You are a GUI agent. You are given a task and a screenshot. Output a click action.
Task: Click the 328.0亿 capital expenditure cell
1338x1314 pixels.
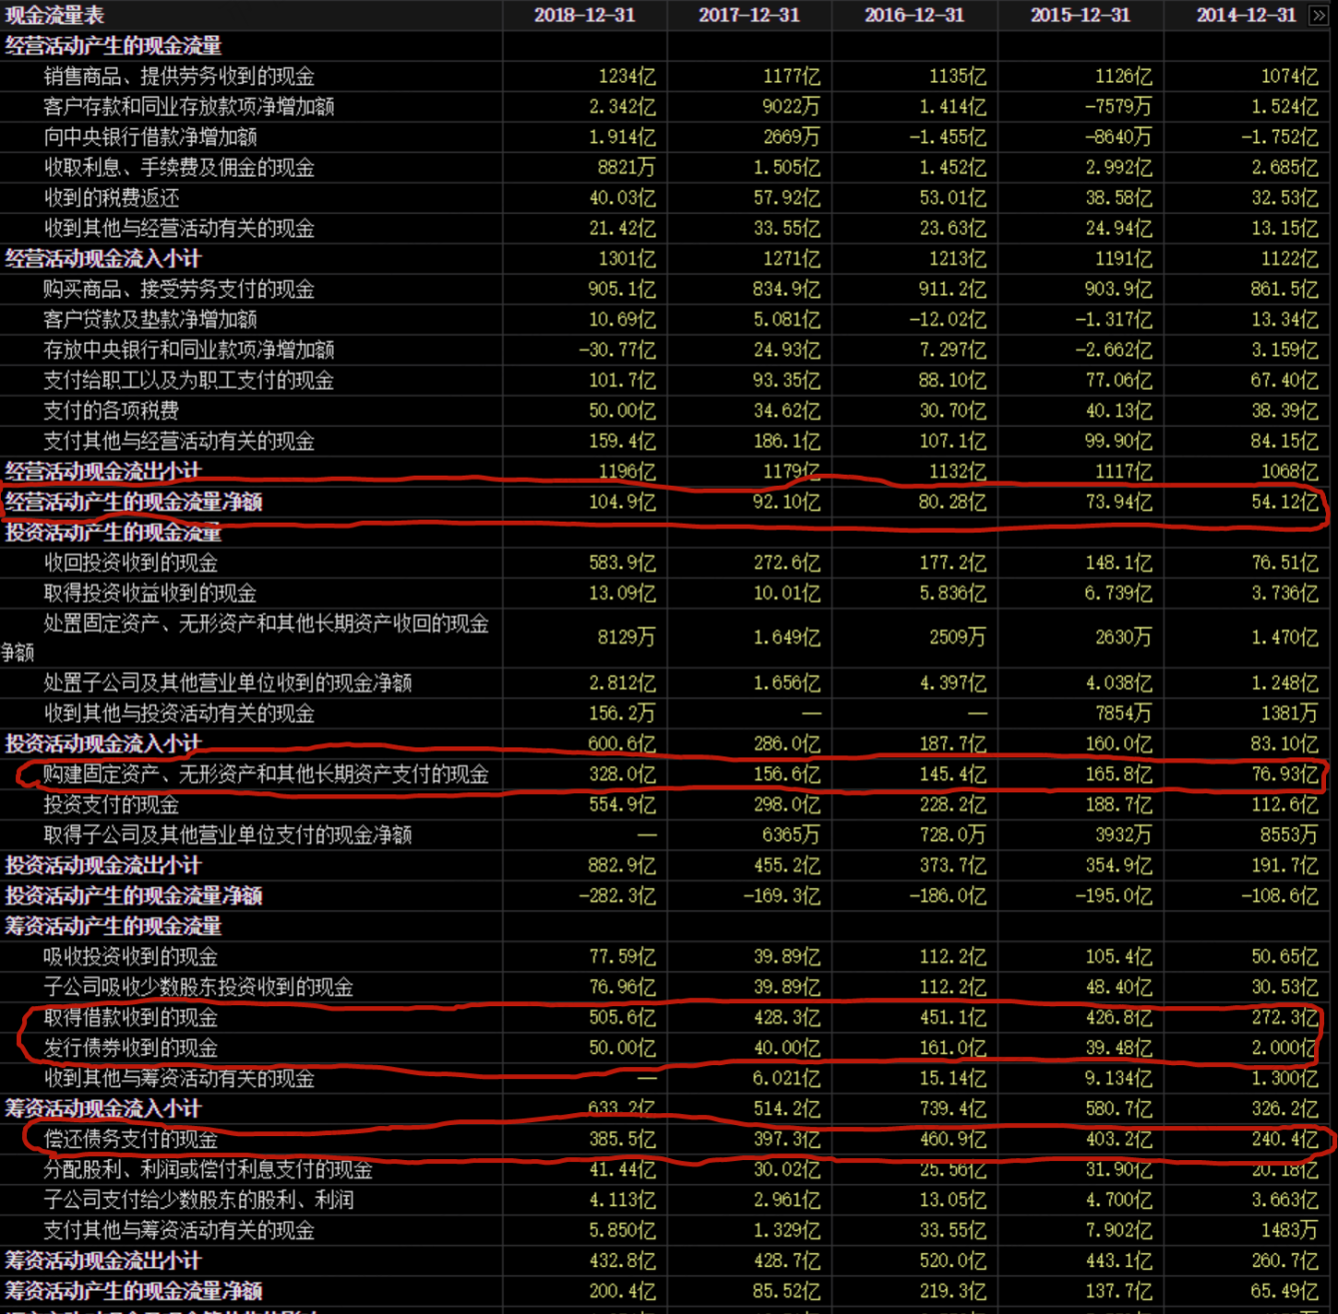click(623, 774)
